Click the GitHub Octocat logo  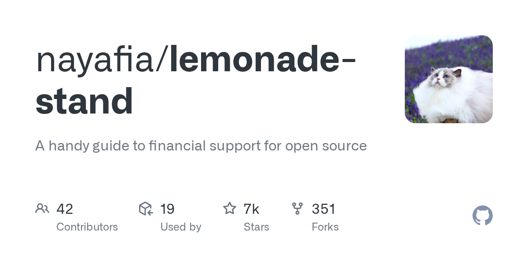click(482, 216)
